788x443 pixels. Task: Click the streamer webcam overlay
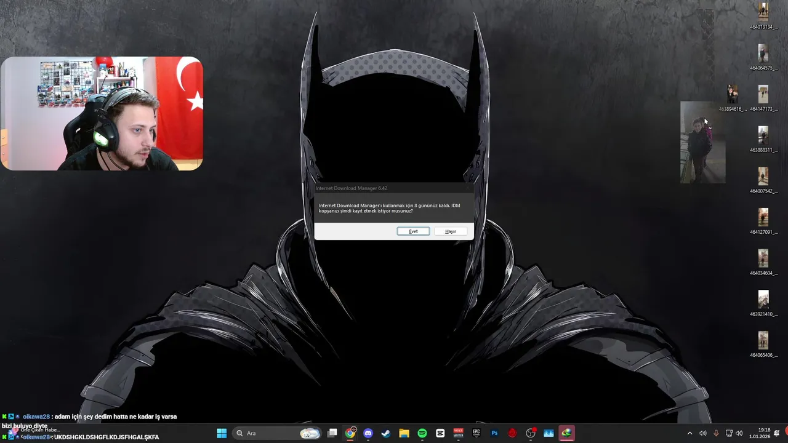click(102, 113)
